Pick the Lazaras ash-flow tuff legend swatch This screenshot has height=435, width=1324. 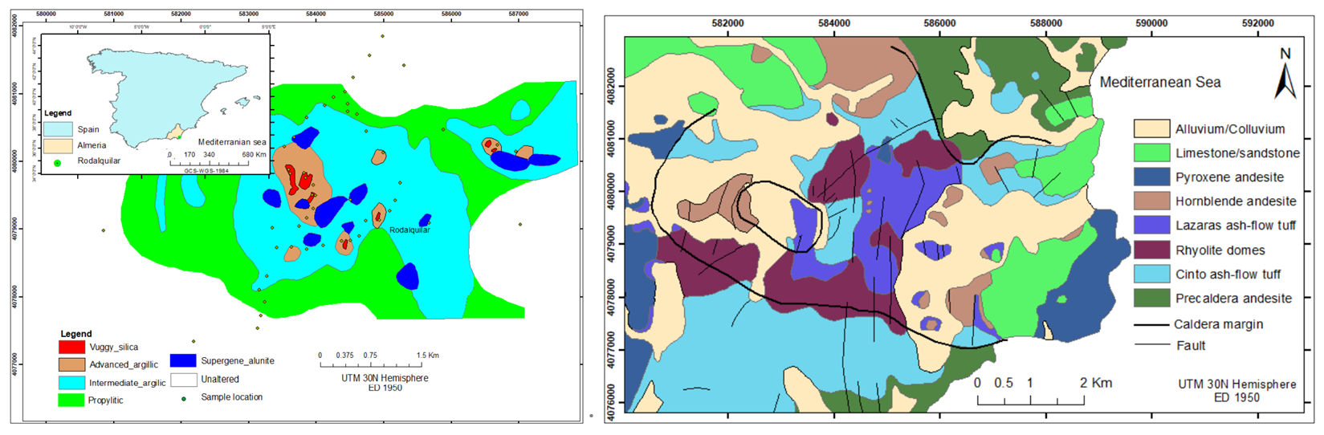(1151, 226)
